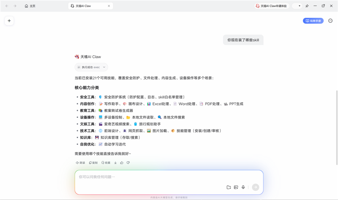Save the reply with 收藏

pos(106,163)
